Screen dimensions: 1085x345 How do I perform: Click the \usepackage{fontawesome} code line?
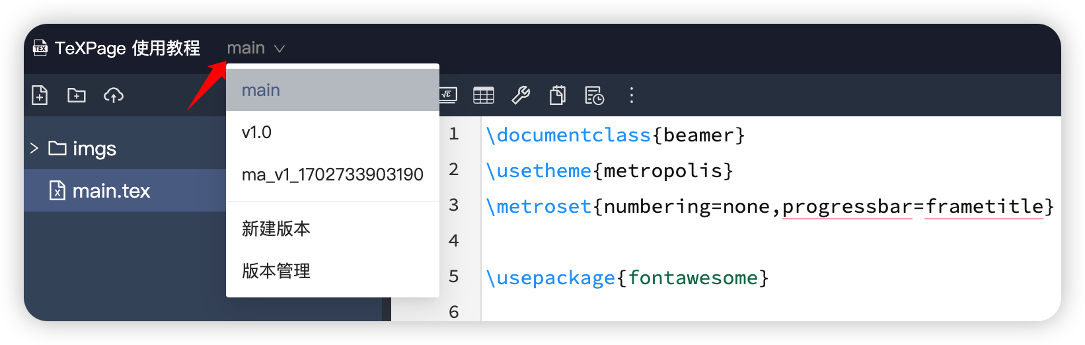[626, 278]
